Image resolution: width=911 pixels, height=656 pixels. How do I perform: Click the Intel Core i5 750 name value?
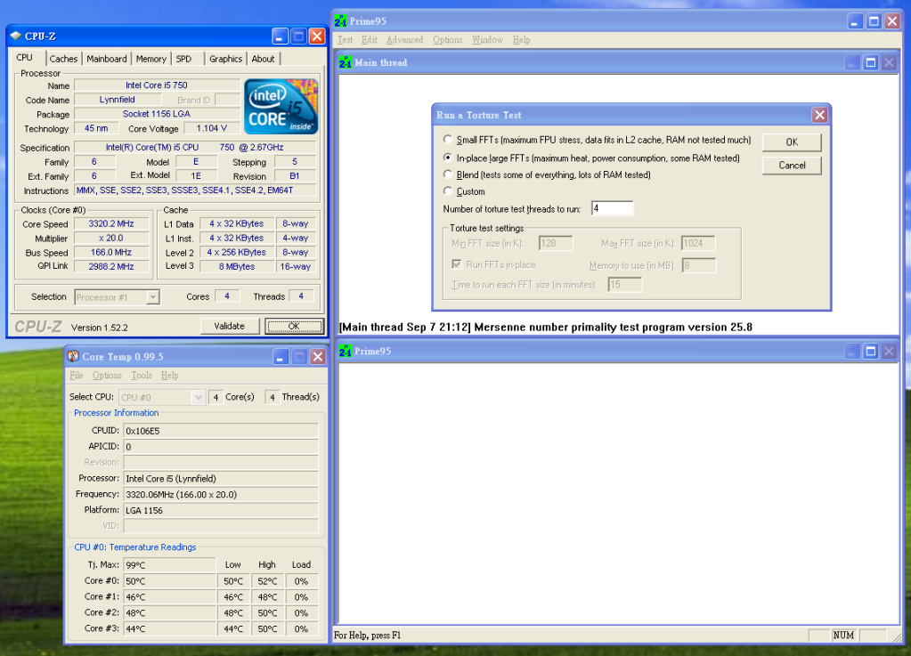coord(157,85)
